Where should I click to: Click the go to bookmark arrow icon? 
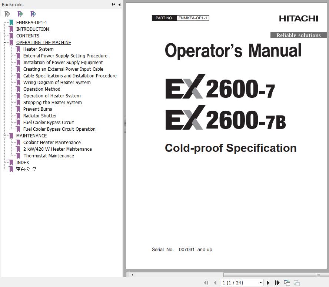[x=33, y=14]
